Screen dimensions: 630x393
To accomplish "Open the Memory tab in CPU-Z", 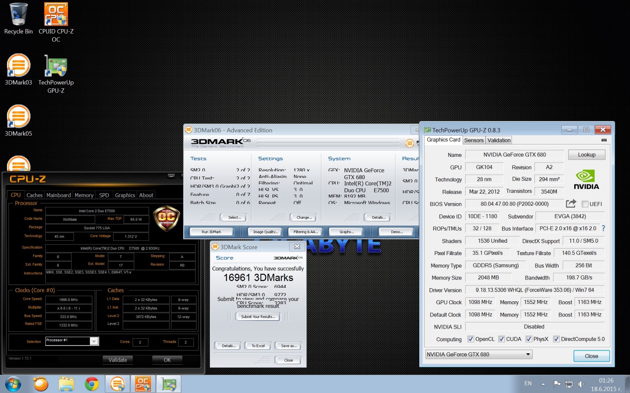I will [x=84, y=195].
